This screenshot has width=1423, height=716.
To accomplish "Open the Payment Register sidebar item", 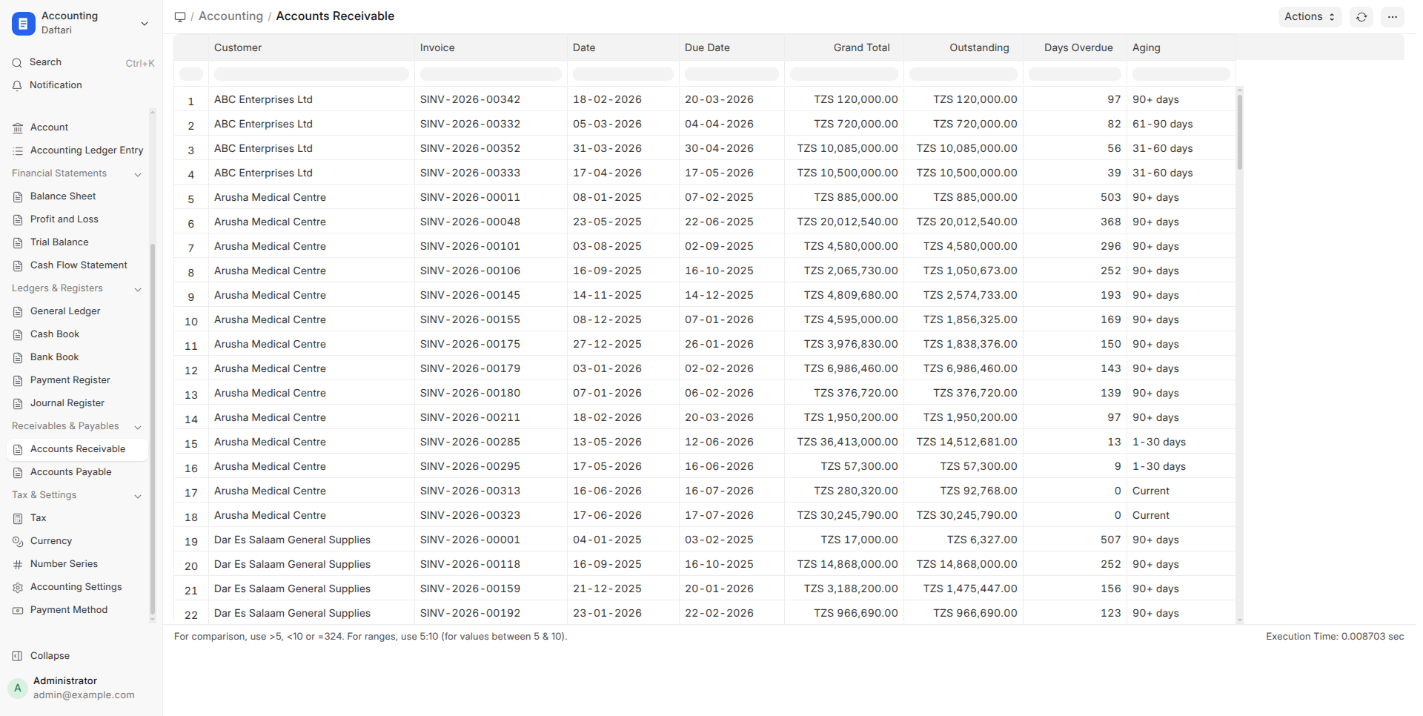I will click(x=78, y=380).
